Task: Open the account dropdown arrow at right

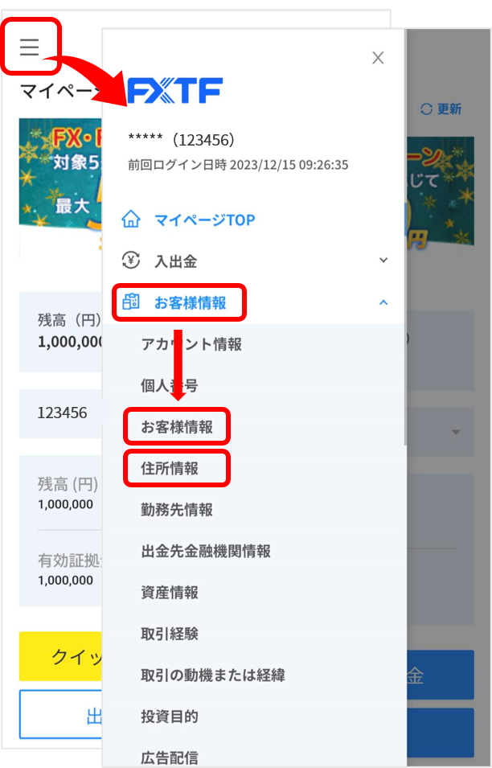Action: tap(456, 433)
